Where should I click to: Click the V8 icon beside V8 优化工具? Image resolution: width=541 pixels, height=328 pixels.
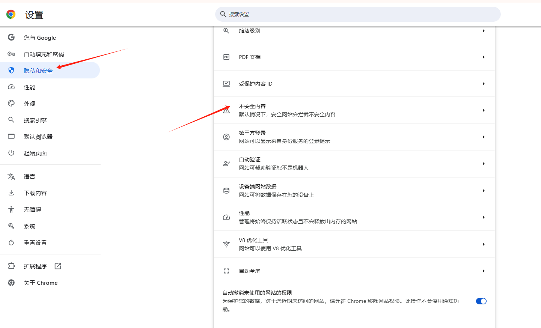pos(226,244)
